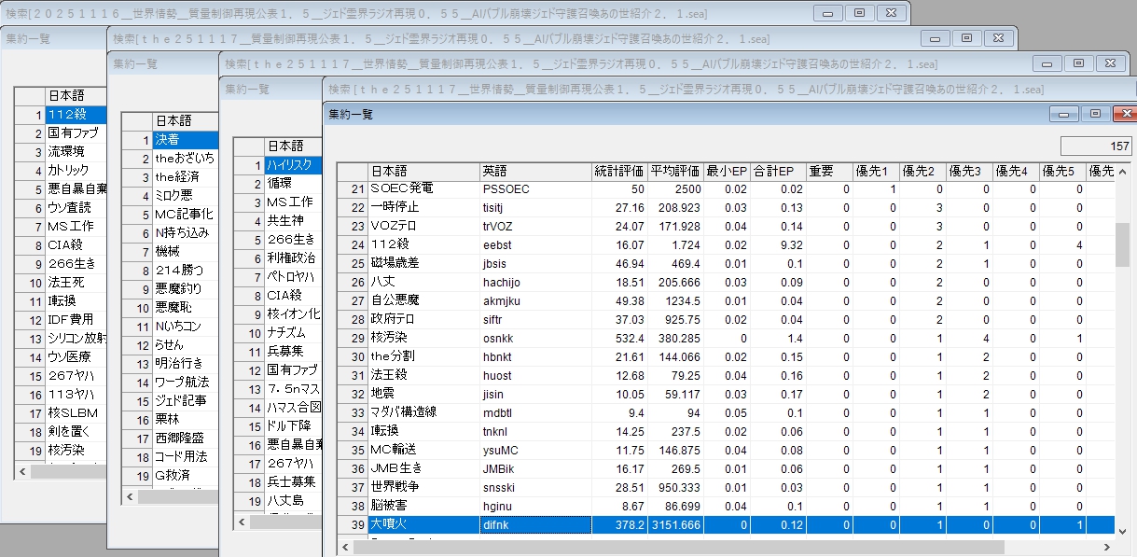Select the 西郷隆盛 entry
Screen dimensions: 1137x557
click(x=185, y=439)
